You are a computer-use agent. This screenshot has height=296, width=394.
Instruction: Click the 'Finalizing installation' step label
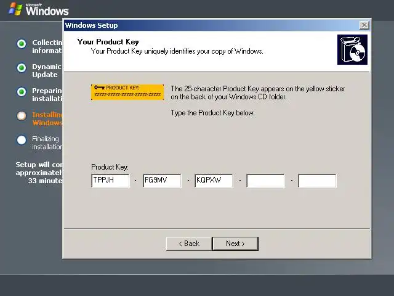[47, 142]
